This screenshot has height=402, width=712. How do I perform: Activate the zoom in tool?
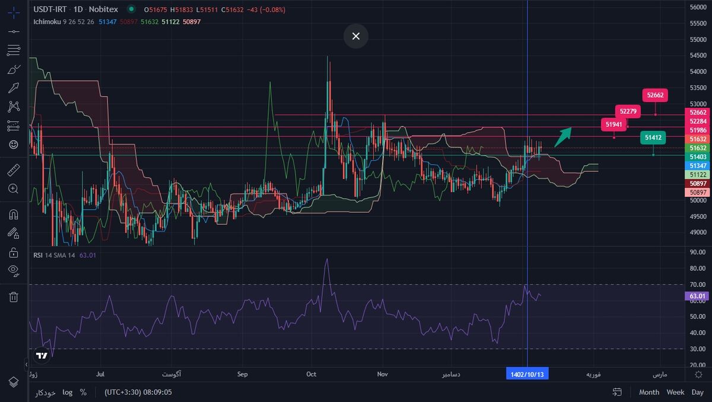13,189
